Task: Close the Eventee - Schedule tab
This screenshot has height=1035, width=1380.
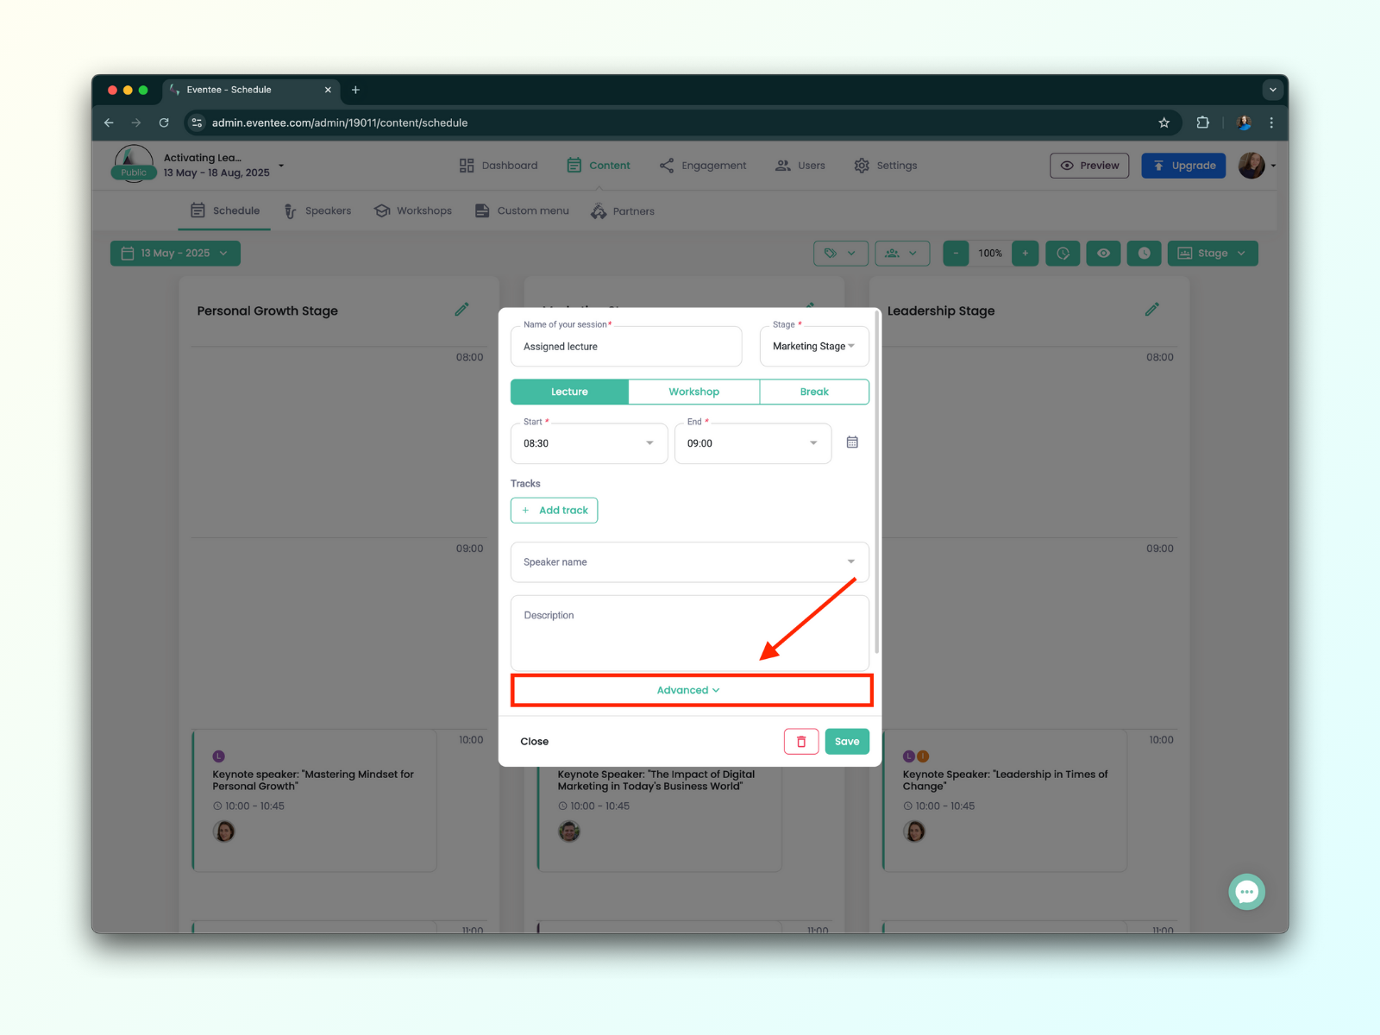Action: tap(328, 90)
